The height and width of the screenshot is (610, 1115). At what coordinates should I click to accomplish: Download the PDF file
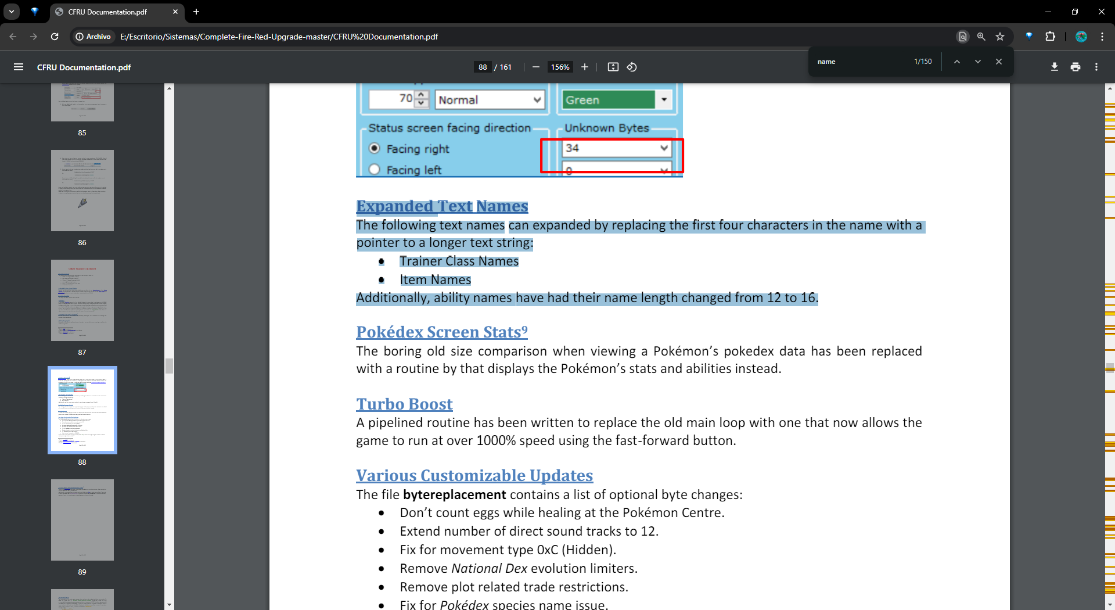point(1055,67)
